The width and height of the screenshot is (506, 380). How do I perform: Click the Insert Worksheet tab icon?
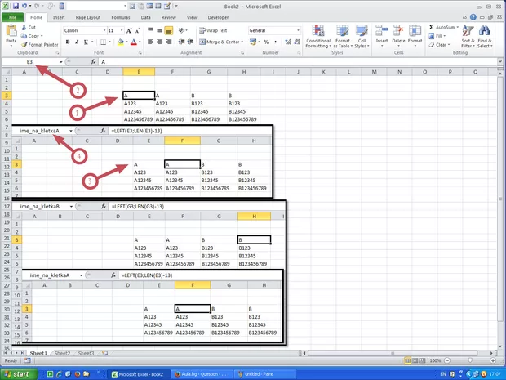point(104,353)
